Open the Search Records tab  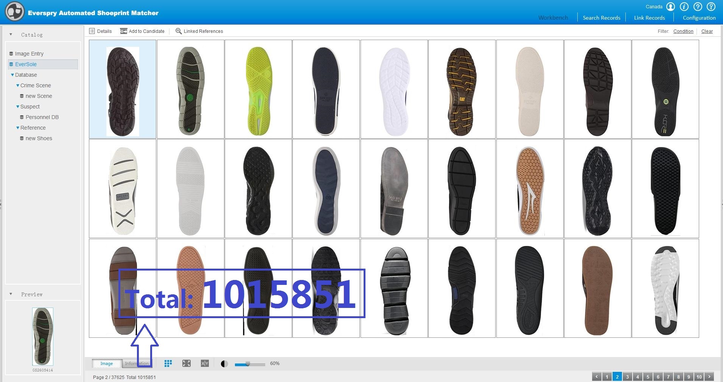(602, 18)
